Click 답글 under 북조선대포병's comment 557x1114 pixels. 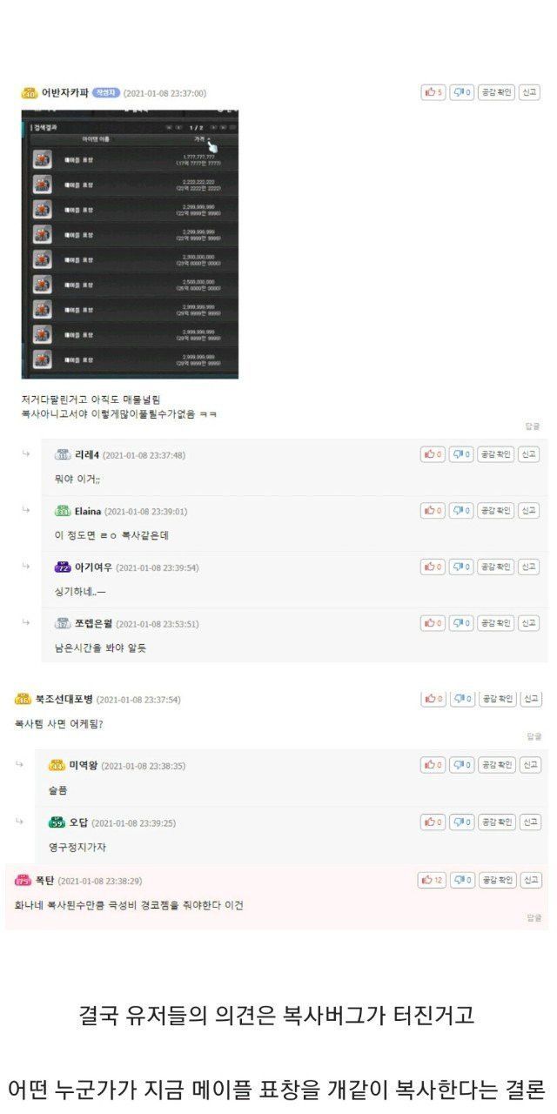pos(533,736)
